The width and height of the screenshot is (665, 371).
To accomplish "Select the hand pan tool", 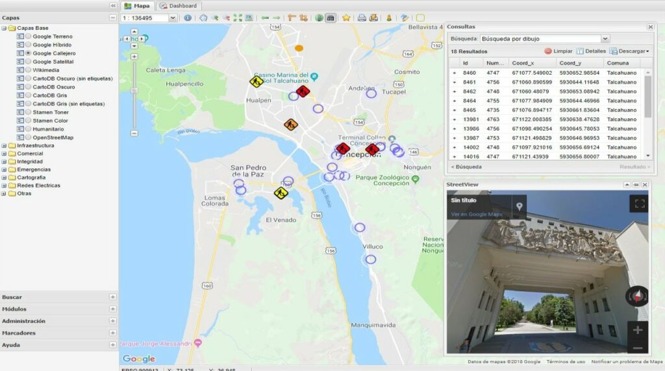I will (x=203, y=18).
